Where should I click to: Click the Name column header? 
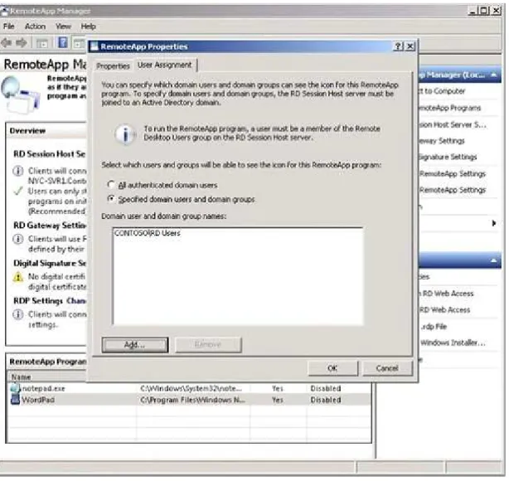48,377
